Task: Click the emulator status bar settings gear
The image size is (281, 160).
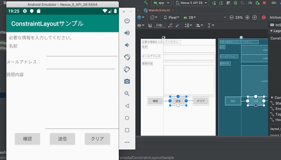Action: point(25,11)
